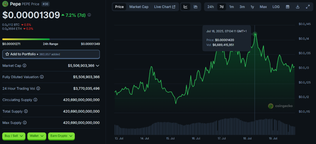Viewport: 316px width, 144px height.
Task: Click info icon beside Max Supply
Action: click(x=25, y=123)
